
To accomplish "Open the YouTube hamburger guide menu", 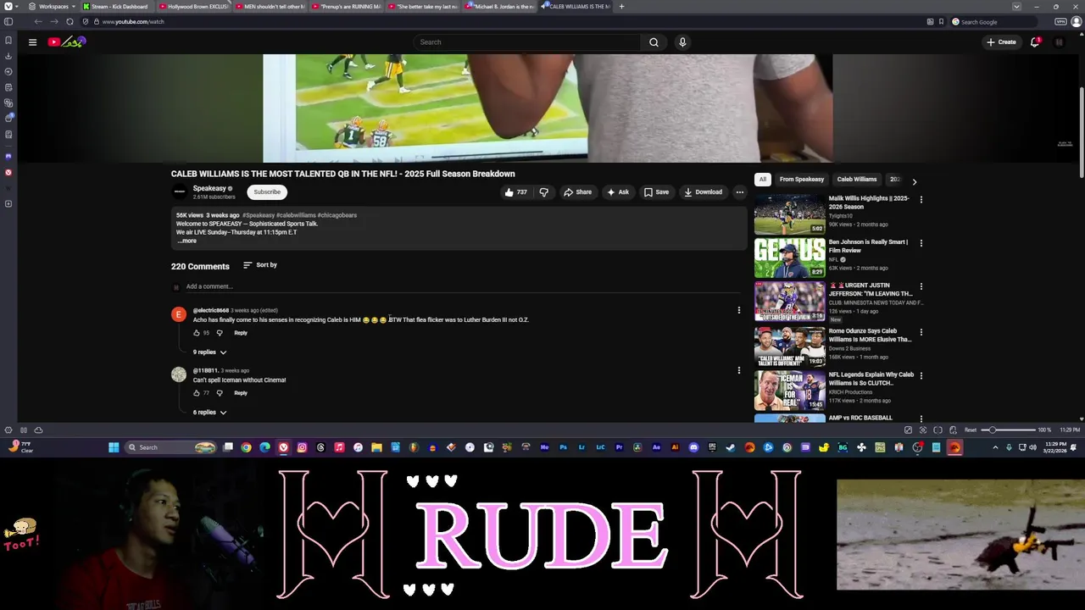I will 32,42.
